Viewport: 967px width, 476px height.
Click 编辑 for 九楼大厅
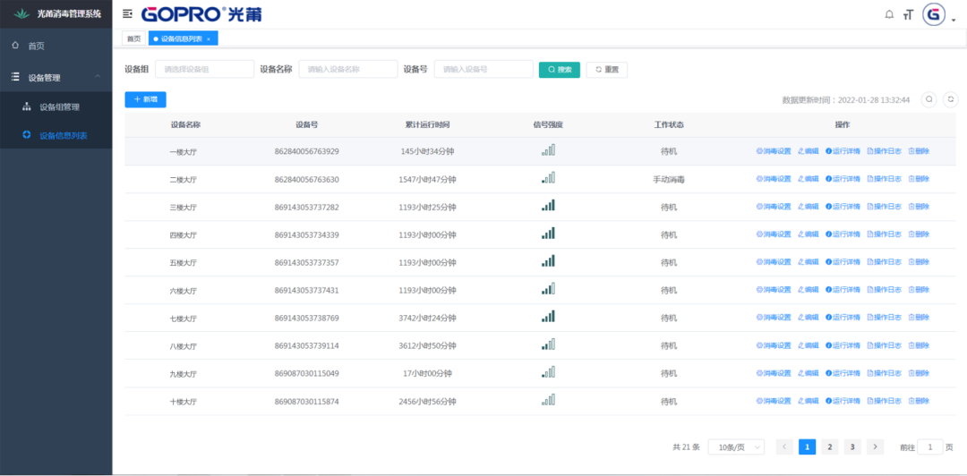(x=808, y=373)
